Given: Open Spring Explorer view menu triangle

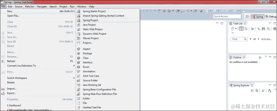Looking at the screenshot, I should pyautogui.click(x=275, y=90).
